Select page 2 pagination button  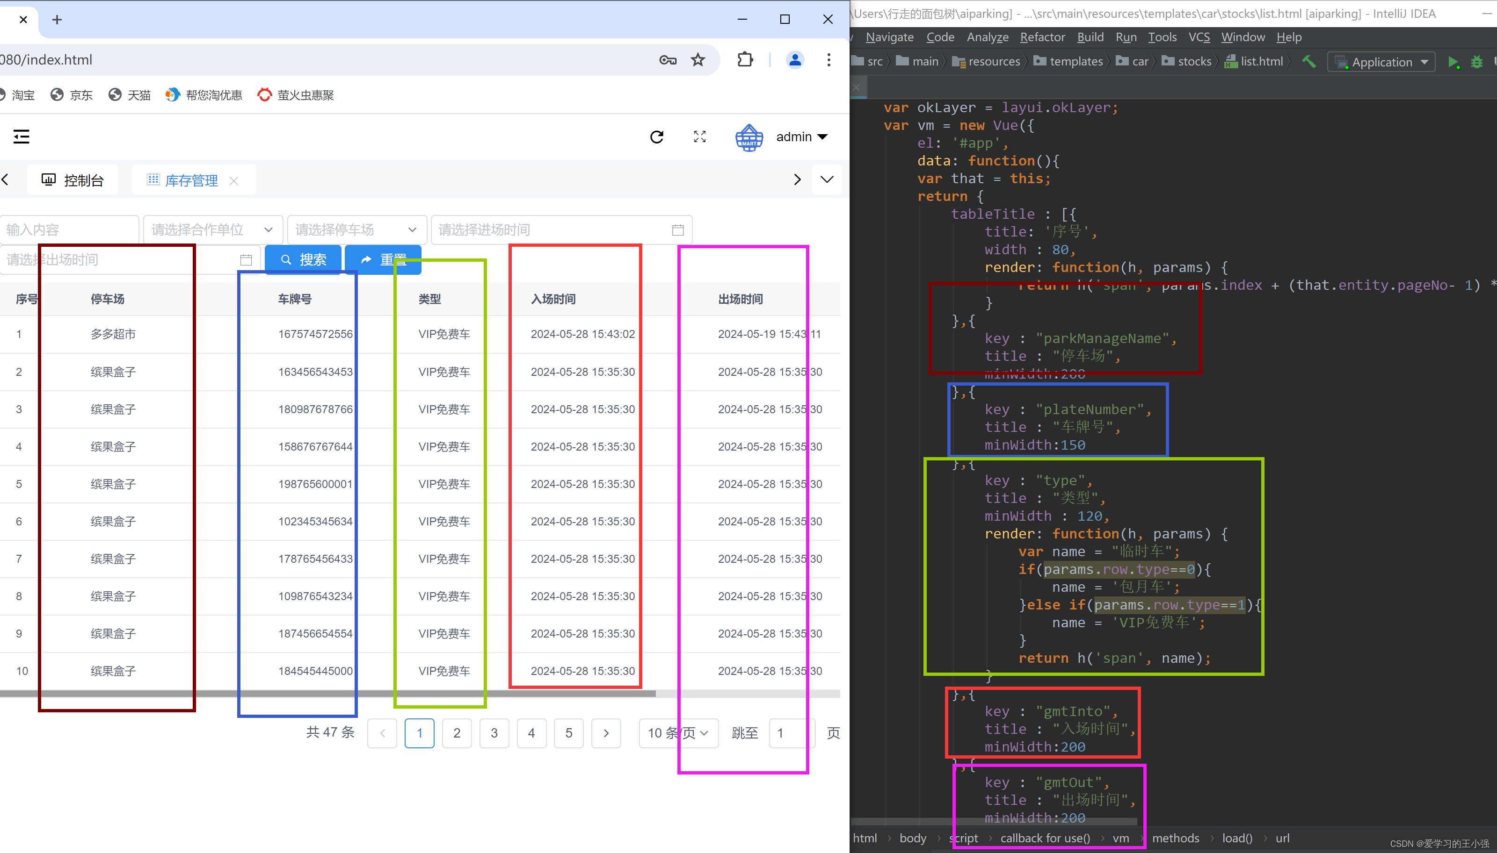click(457, 732)
